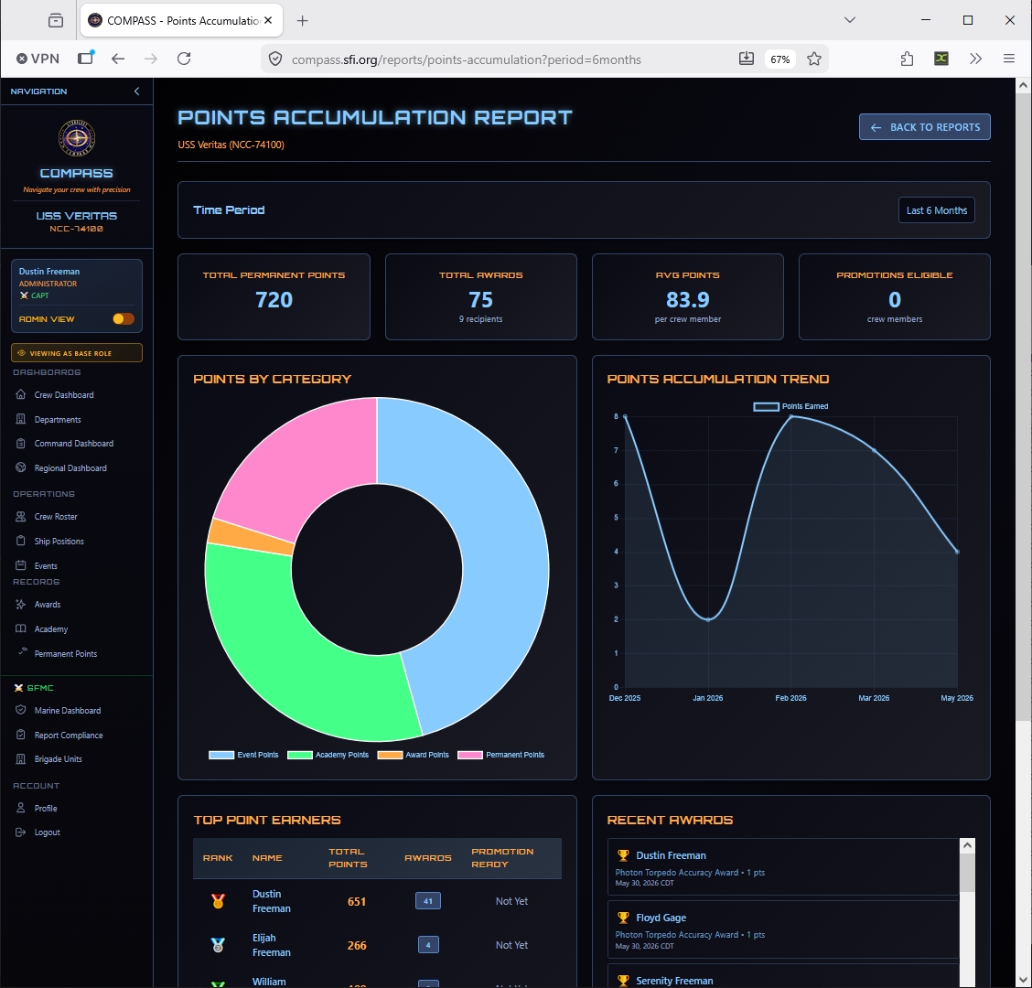Screen dimensions: 1032x988
Task: Open Dustin Freeman recent award entry
Action: click(783, 867)
